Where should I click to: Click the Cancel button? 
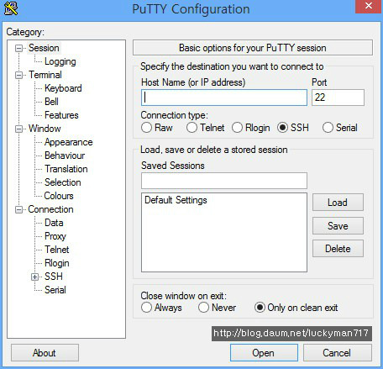pos(338,353)
